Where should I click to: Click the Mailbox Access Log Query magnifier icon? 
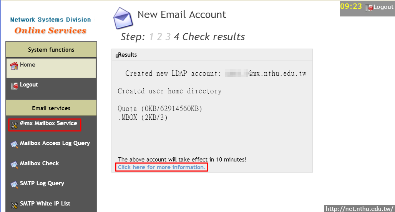(x=14, y=144)
